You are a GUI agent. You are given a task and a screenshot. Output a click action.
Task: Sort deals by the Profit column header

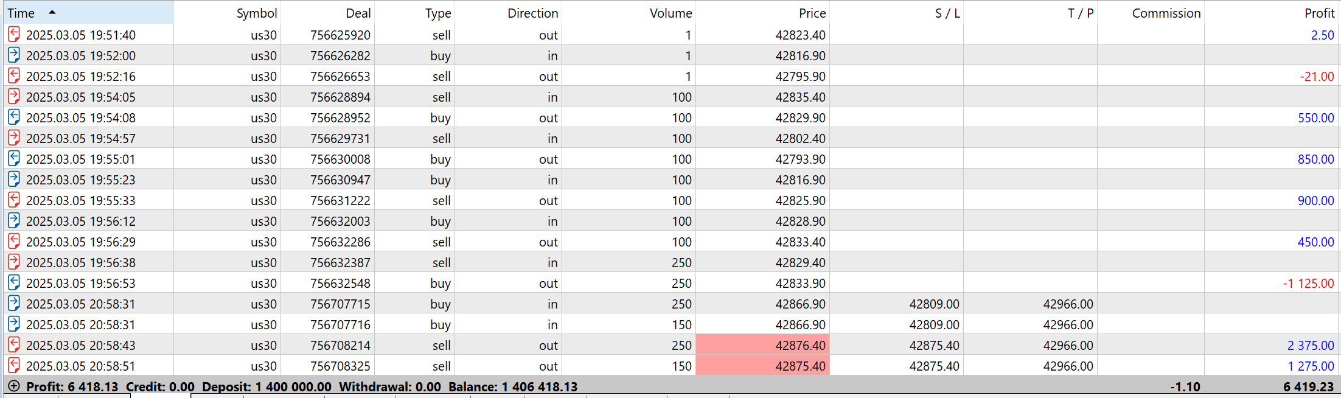tap(1319, 13)
